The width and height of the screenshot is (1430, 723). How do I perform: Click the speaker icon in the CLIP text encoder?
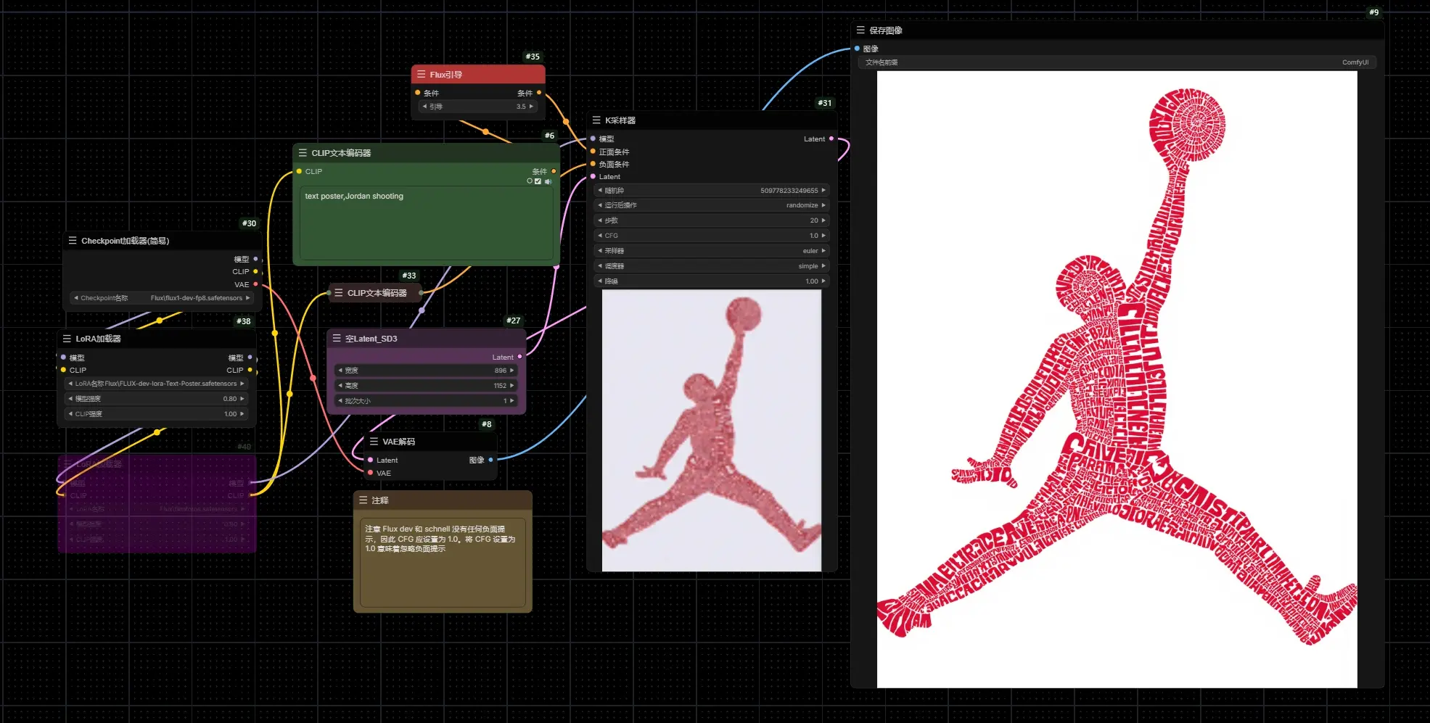click(x=548, y=182)
